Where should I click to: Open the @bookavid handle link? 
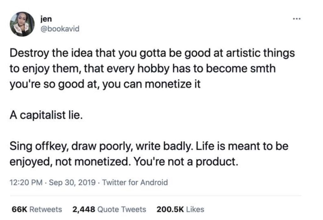60,29
